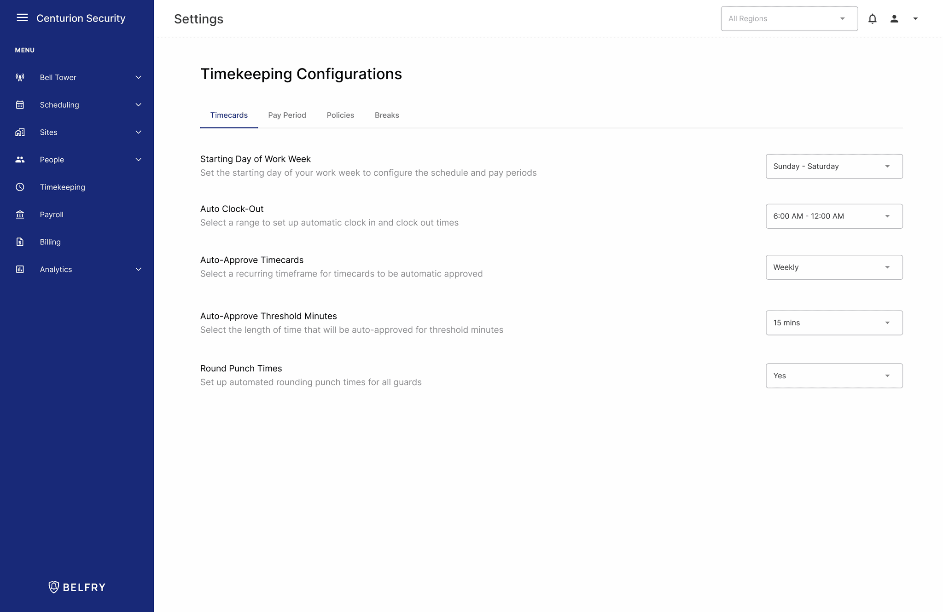The width and height of the screenshot is (943, 612).
Task: Click Auto-Approve Threshold Minutes label
Action: coord(268,316)
